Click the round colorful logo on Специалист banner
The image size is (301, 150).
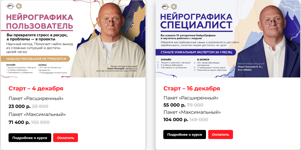tap(174, 6)
